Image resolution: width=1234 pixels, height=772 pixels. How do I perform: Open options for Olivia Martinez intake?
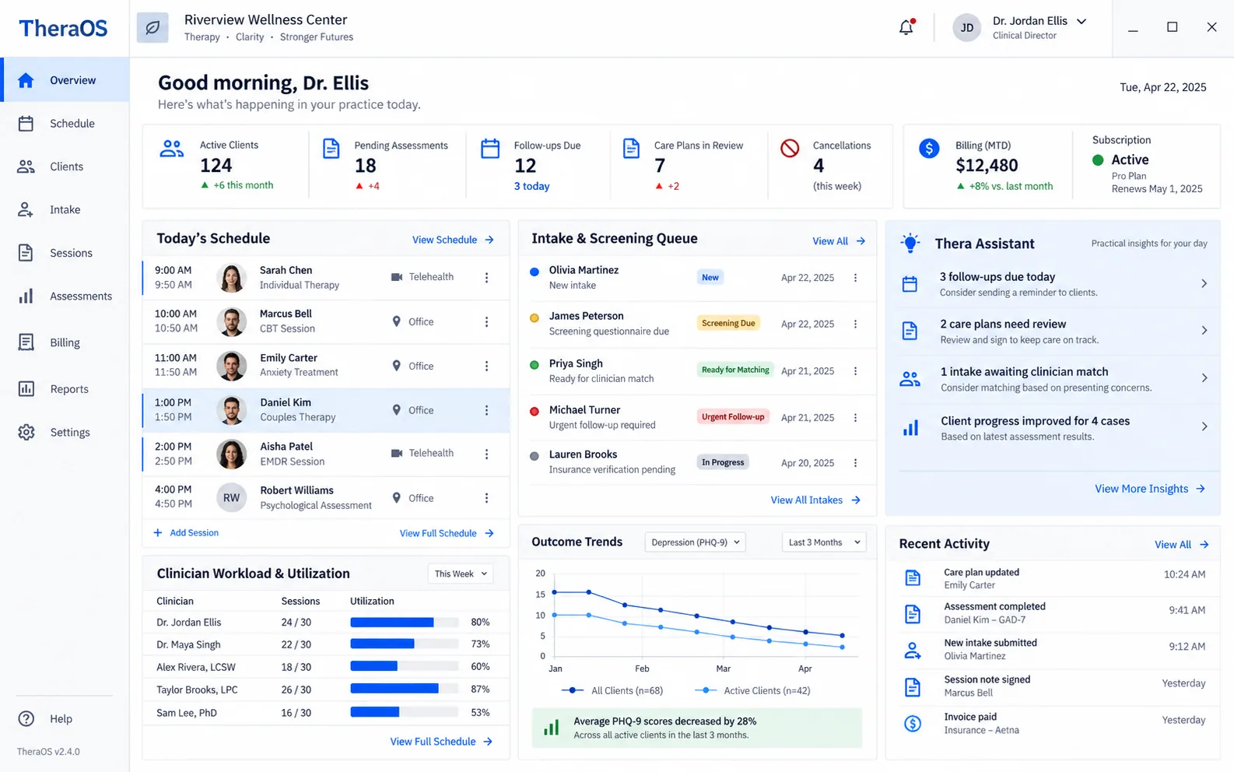coord(855,278)
